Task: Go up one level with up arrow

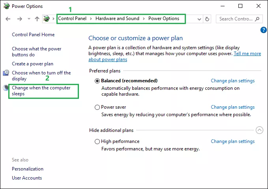Action: 37,19
